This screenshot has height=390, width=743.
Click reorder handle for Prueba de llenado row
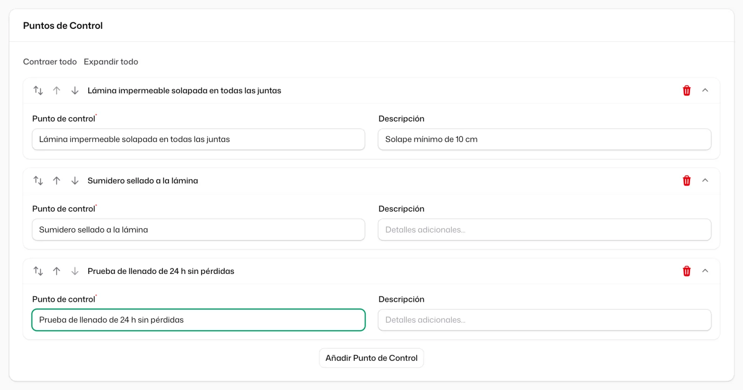click(x=38, y=271)
